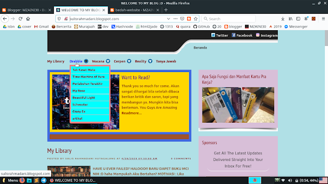Screen dimensions: 328x184
Task: Select My Rose menu entry
Action: click(90, 90)
